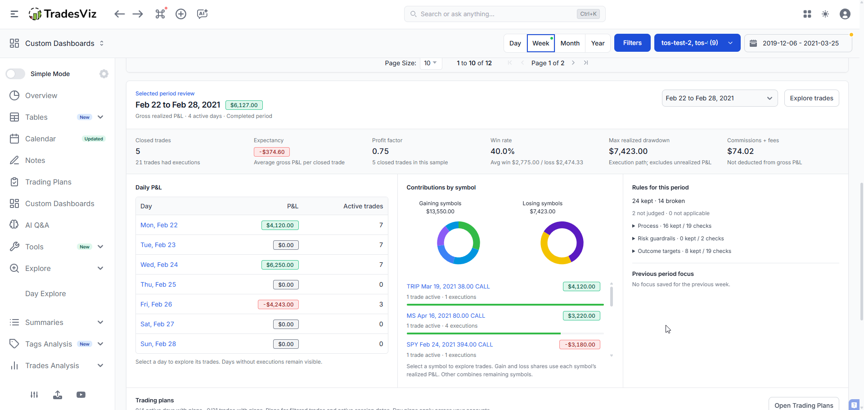Expand the Tools sidebar section
The width and height of the screenshot is (864, 410).
click(100, 247)
